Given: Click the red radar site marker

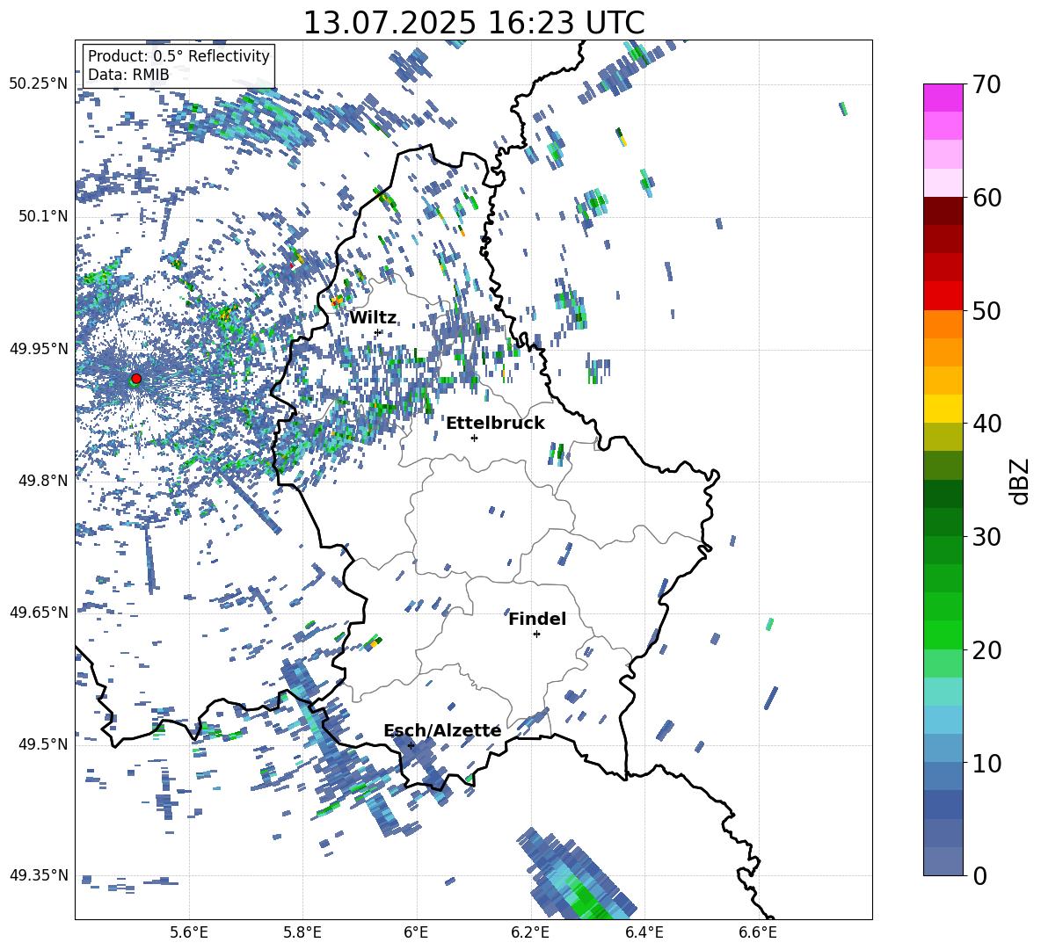Looking at the screenshot, I should (136, 378).
